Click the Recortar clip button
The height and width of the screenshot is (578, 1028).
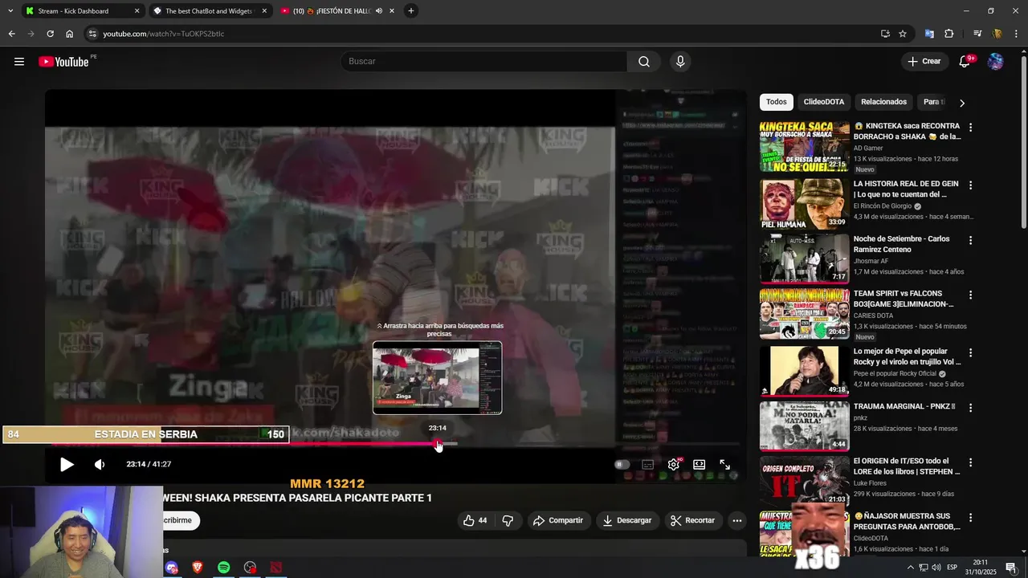point(693,520)
